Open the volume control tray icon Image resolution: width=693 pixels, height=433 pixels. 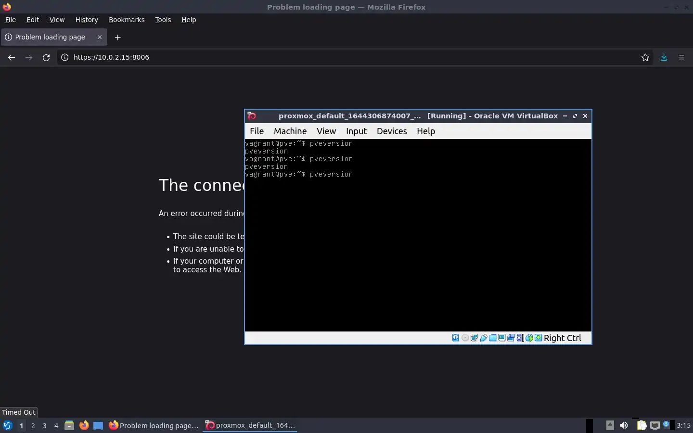624,425
